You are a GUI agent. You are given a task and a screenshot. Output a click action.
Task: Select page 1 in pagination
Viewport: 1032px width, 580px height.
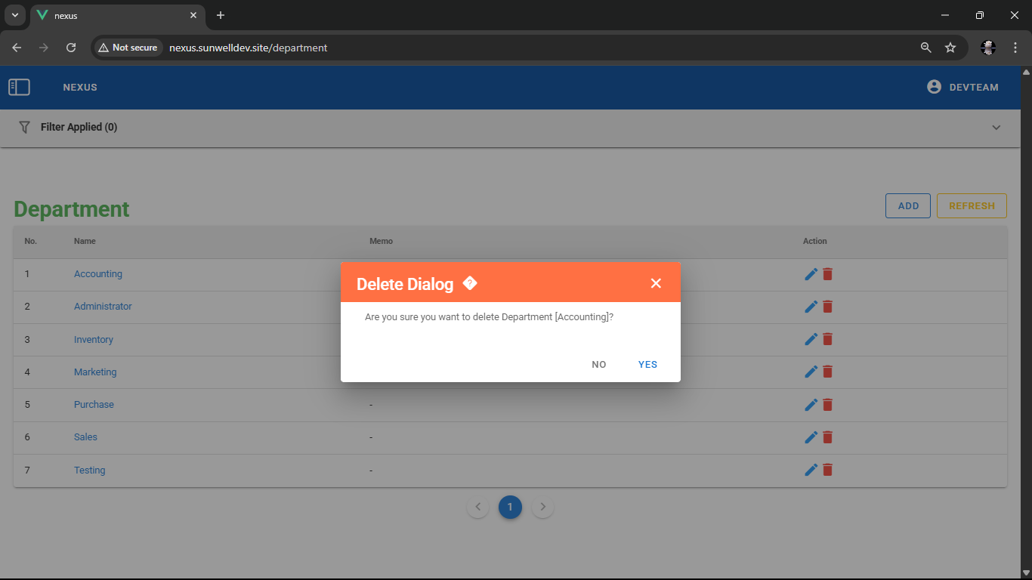pyautogui.click(x=510, y=507)
